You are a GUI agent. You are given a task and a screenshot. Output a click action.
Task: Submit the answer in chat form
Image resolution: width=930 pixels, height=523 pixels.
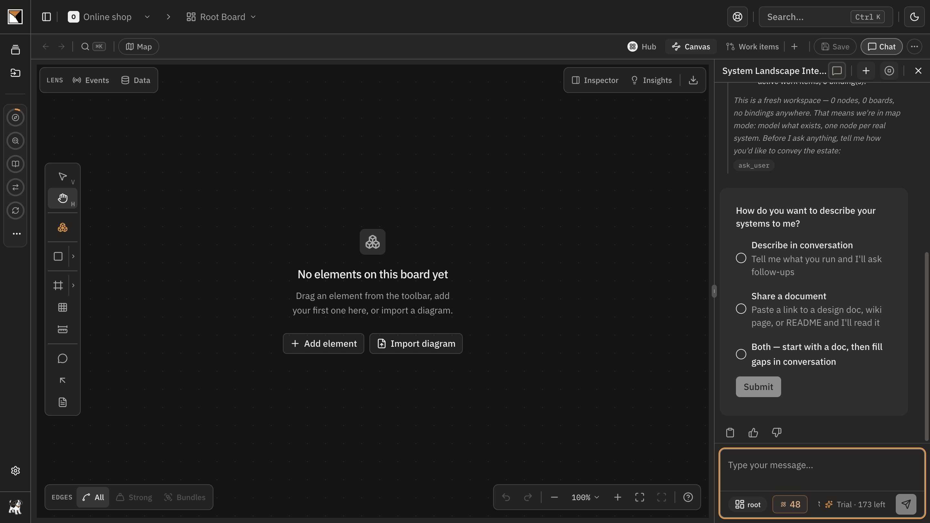coord(758,386)
